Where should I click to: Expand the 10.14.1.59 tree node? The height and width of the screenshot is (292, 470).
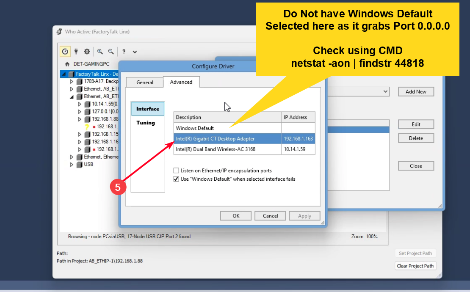[x=80, y=104]
